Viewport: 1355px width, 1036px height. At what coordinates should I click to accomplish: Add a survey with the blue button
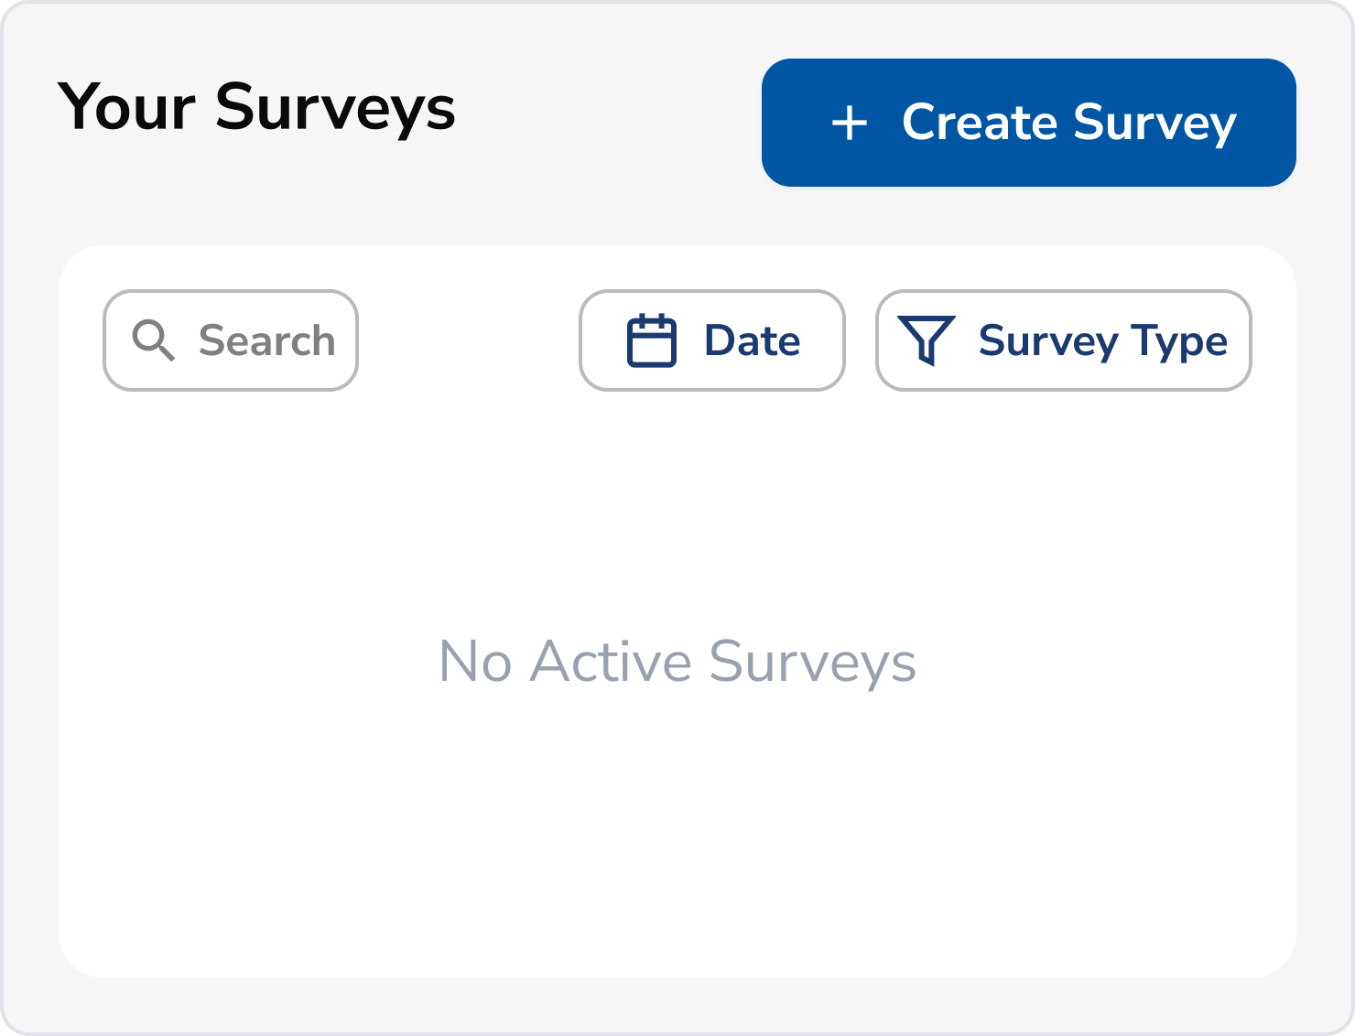[x=1029, y=123]
